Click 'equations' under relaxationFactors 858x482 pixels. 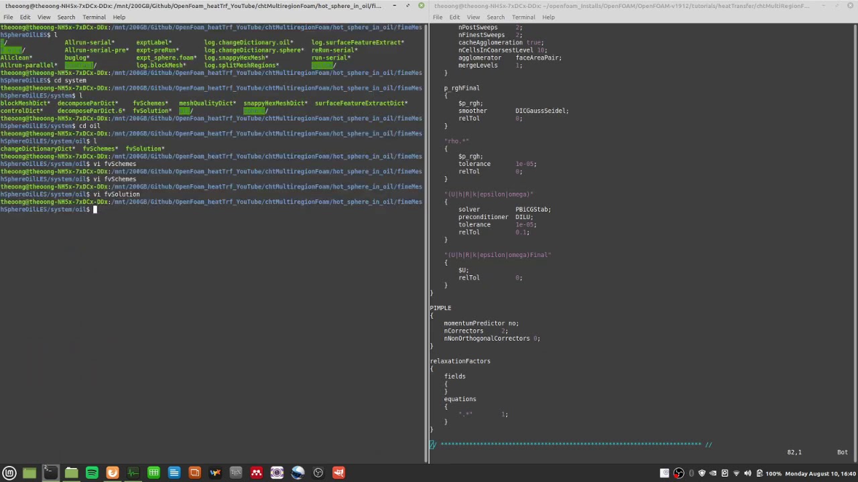click(460, 399)
